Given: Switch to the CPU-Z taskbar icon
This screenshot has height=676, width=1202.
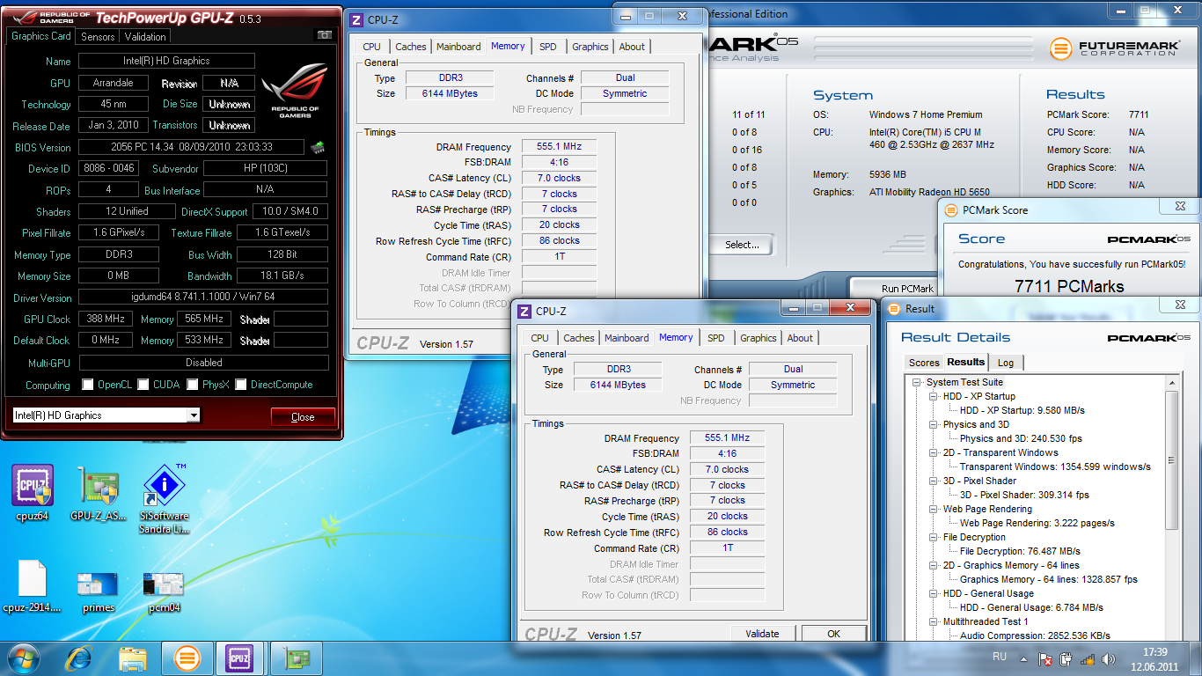Looking at the screenshot, I should [239, 658].
